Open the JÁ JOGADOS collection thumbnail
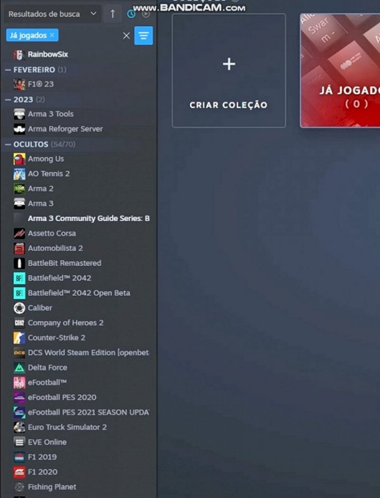This screenshot has height=498, width=380. [x=340, y=70]
